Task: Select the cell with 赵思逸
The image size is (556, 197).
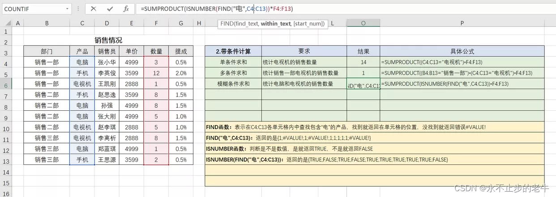Action: [107, 95]
